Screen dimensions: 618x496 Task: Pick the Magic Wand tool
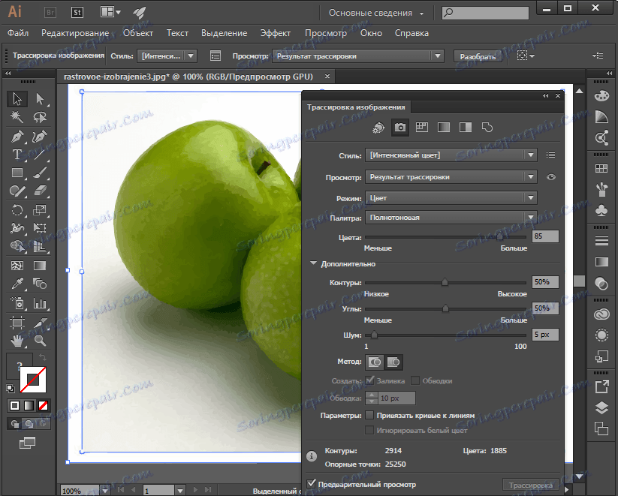[x=17, y=117]
